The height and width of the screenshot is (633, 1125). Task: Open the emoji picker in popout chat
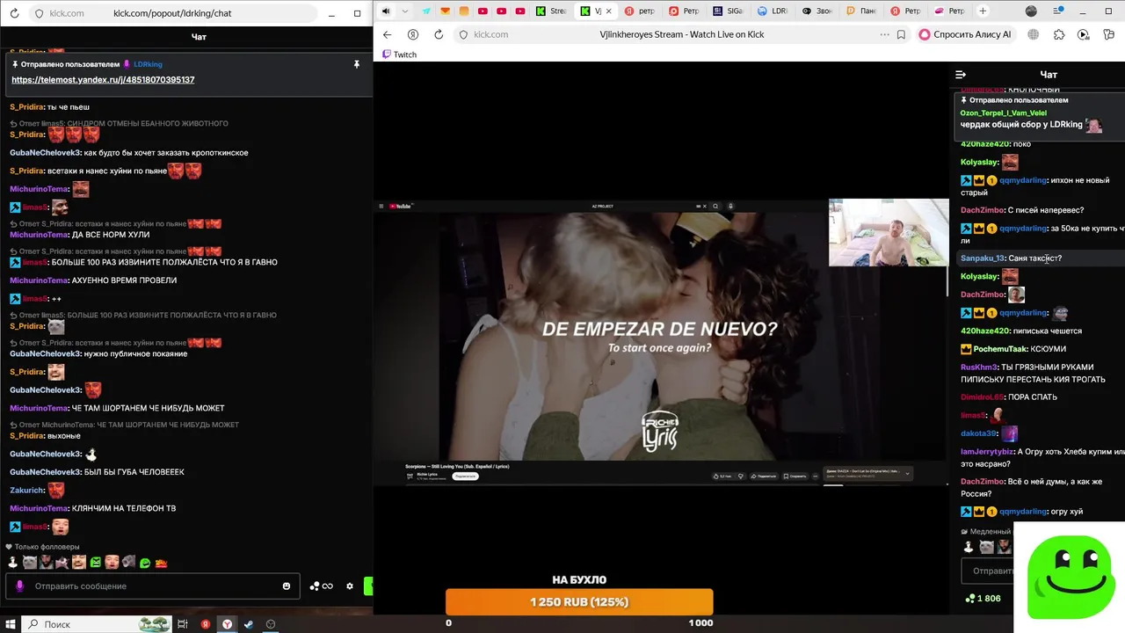pos(287,586)
